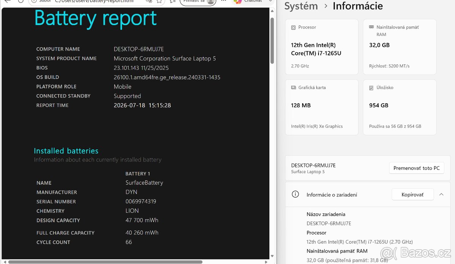Select the manufacturer value DYN
Screen dimensions: 455x264
coord(131,192)
